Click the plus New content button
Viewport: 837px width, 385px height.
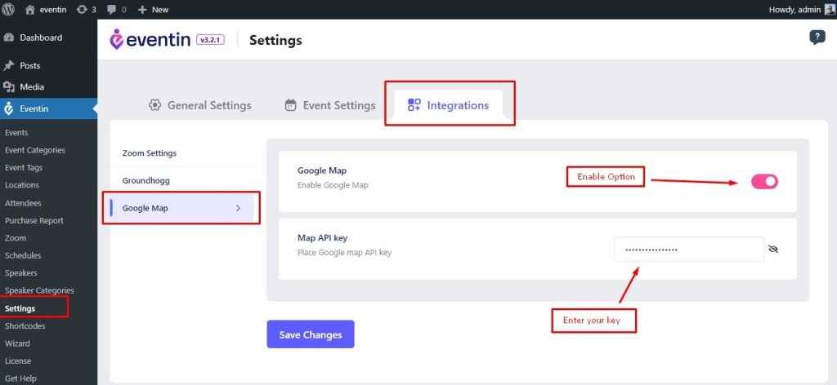[153, 10]
